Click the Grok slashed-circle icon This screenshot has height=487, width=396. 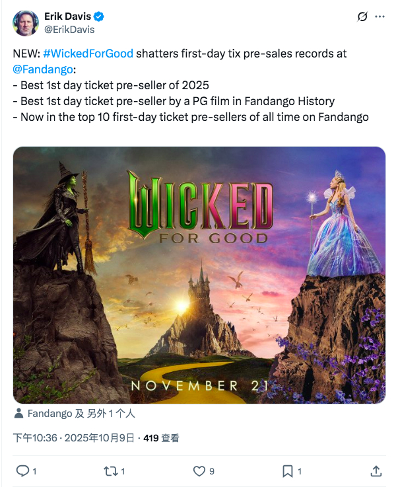click(x=362, y=17)
